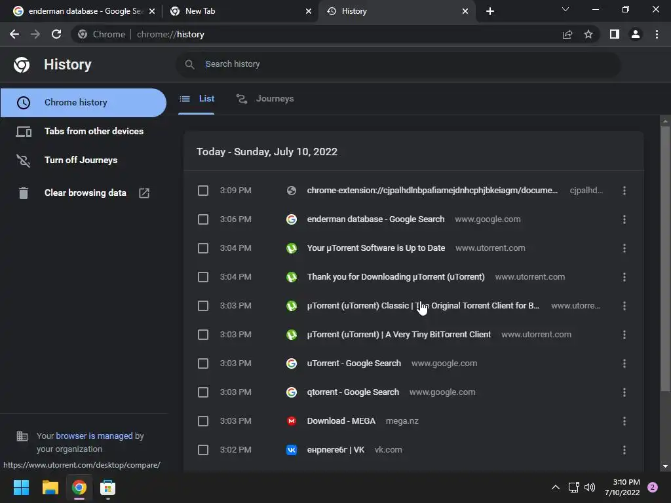Click the page scrollbar thumb

click(x=665, y=259)
